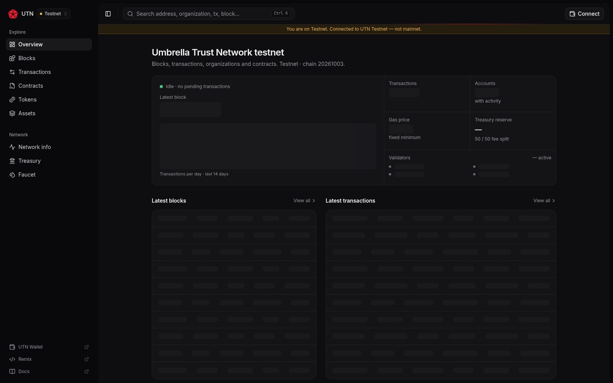Click the wallet icon in Connect button

pyautogui.click(x=572, y=14)
